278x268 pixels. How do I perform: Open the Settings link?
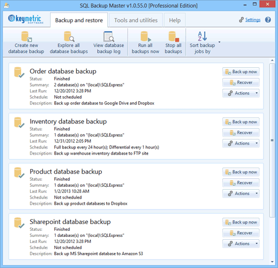pyautogui.click(x=253, y=20)
